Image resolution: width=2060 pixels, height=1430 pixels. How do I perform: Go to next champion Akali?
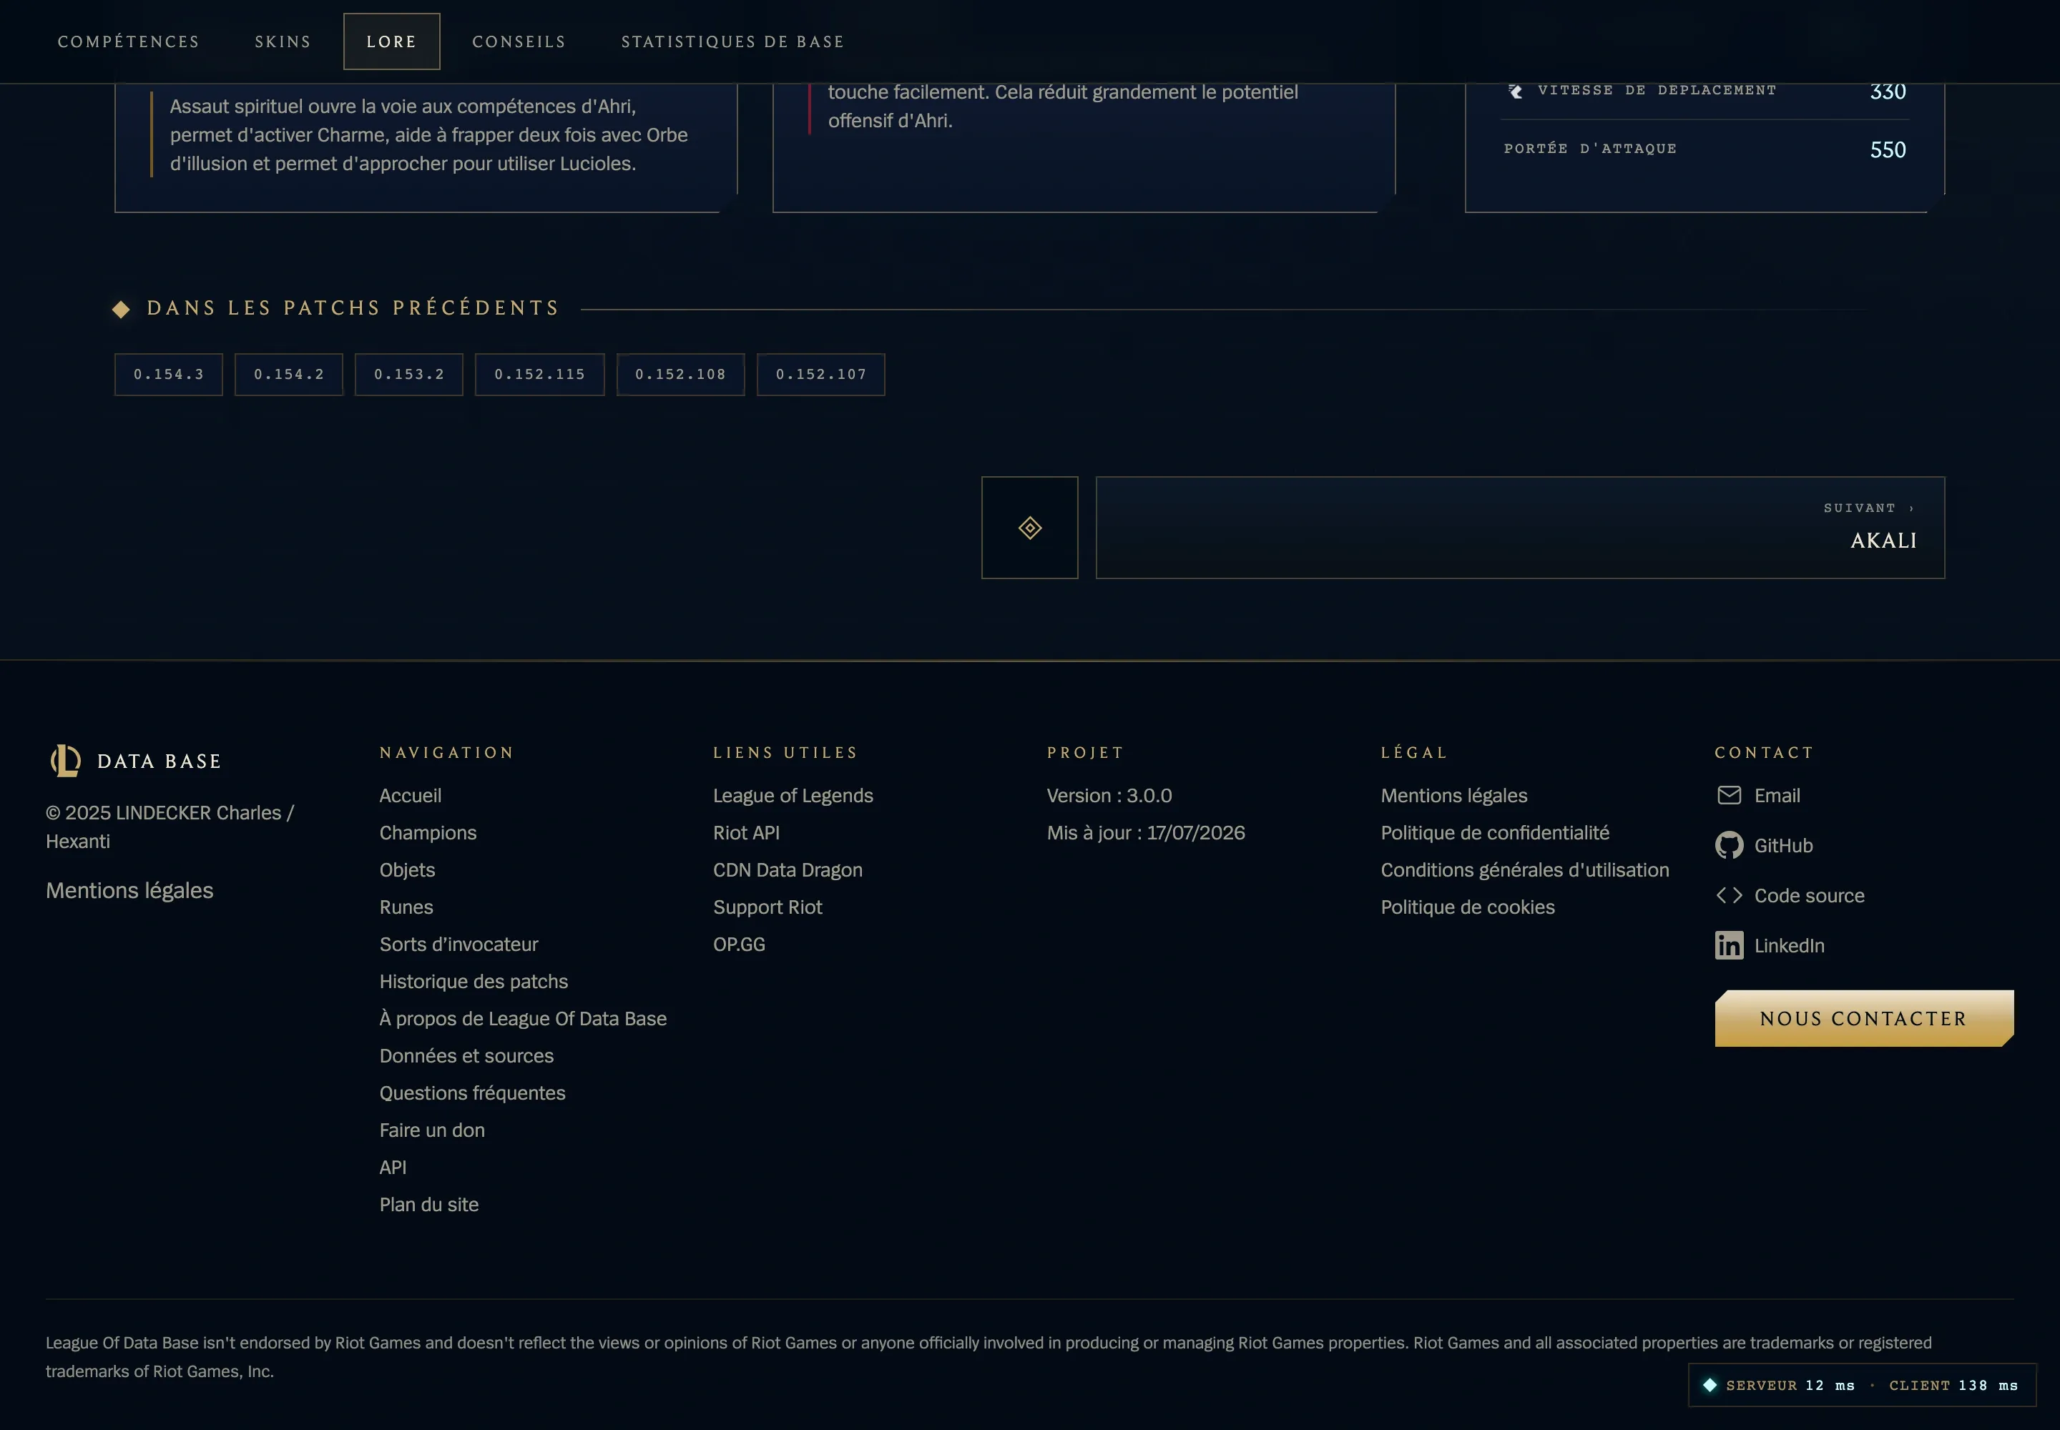pyautogui.click(x=1521, y=528)
